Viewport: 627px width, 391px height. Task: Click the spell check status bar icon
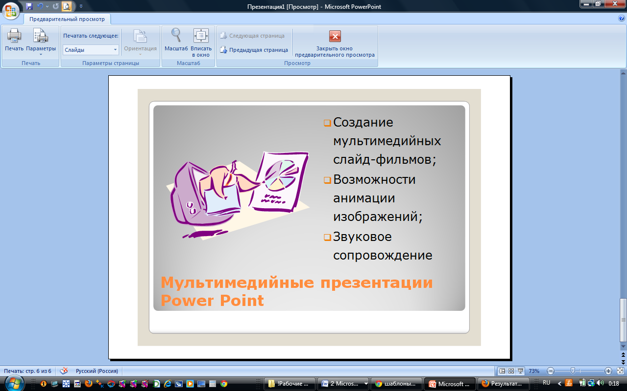coord(64,371)
